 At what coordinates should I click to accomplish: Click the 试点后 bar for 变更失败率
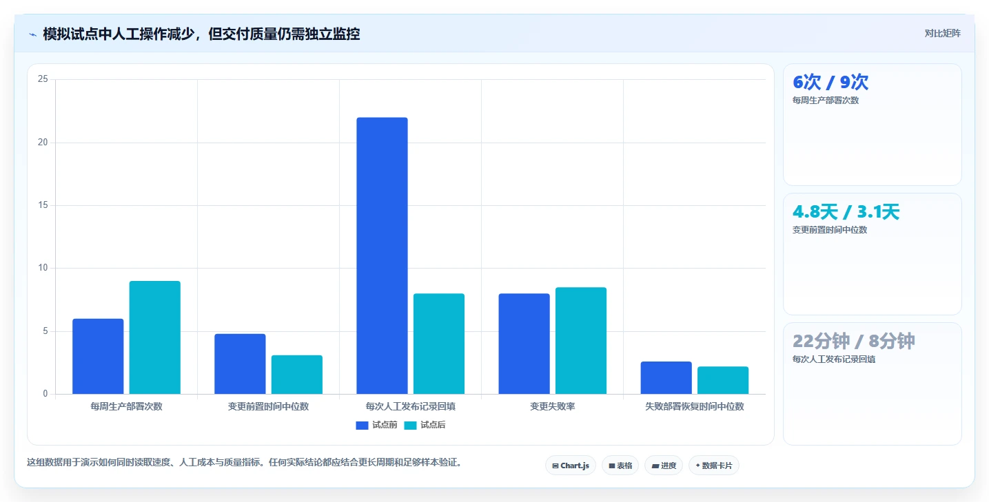click(581, 340)
